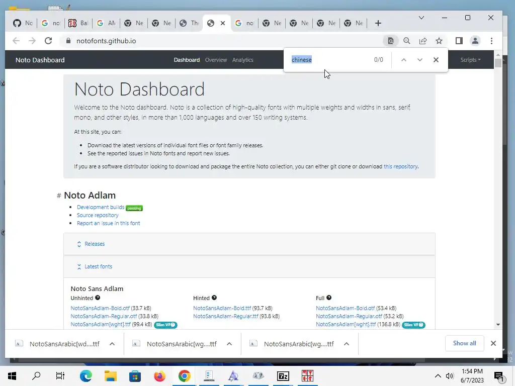
Task: Click the Hinted help question icon
Action: [214, 298]
